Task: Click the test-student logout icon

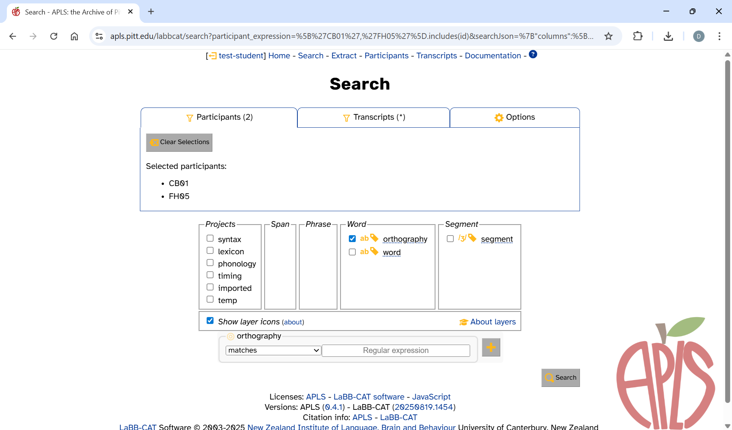Action: (212, 56)
